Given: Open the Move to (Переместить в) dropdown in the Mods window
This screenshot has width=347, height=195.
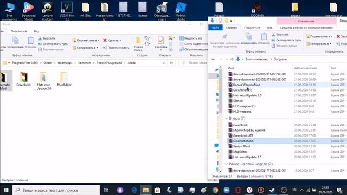Looking at the screenshot, I should [x=86, y=40].
